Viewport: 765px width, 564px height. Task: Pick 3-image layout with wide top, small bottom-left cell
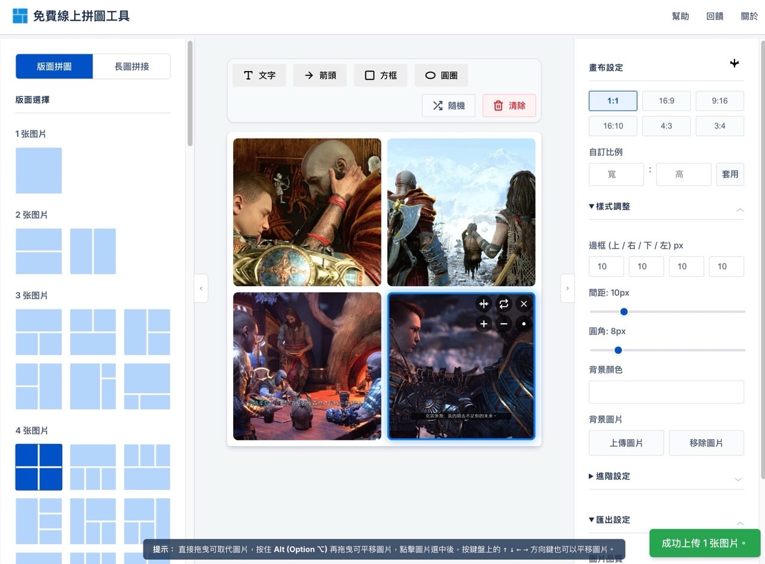(x=147, y=386)
